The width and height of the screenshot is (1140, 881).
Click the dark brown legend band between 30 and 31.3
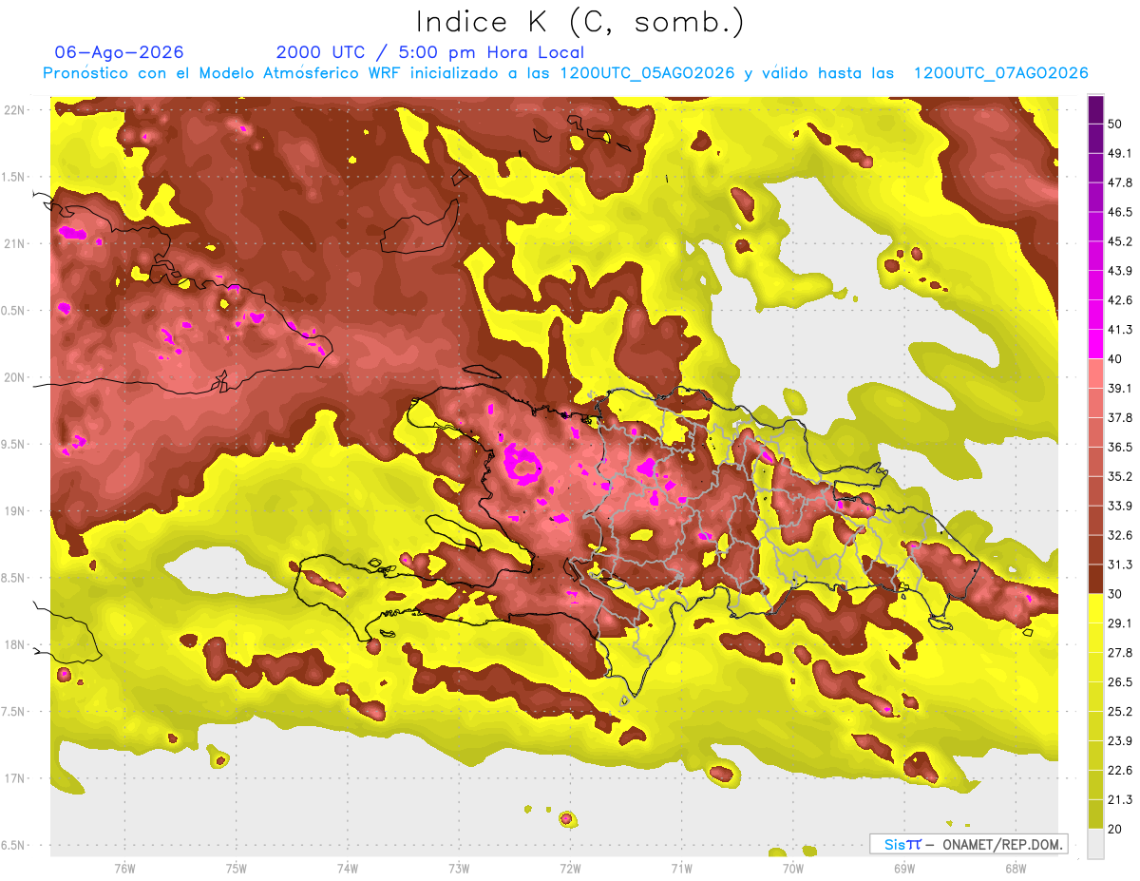coord(1095,579)
